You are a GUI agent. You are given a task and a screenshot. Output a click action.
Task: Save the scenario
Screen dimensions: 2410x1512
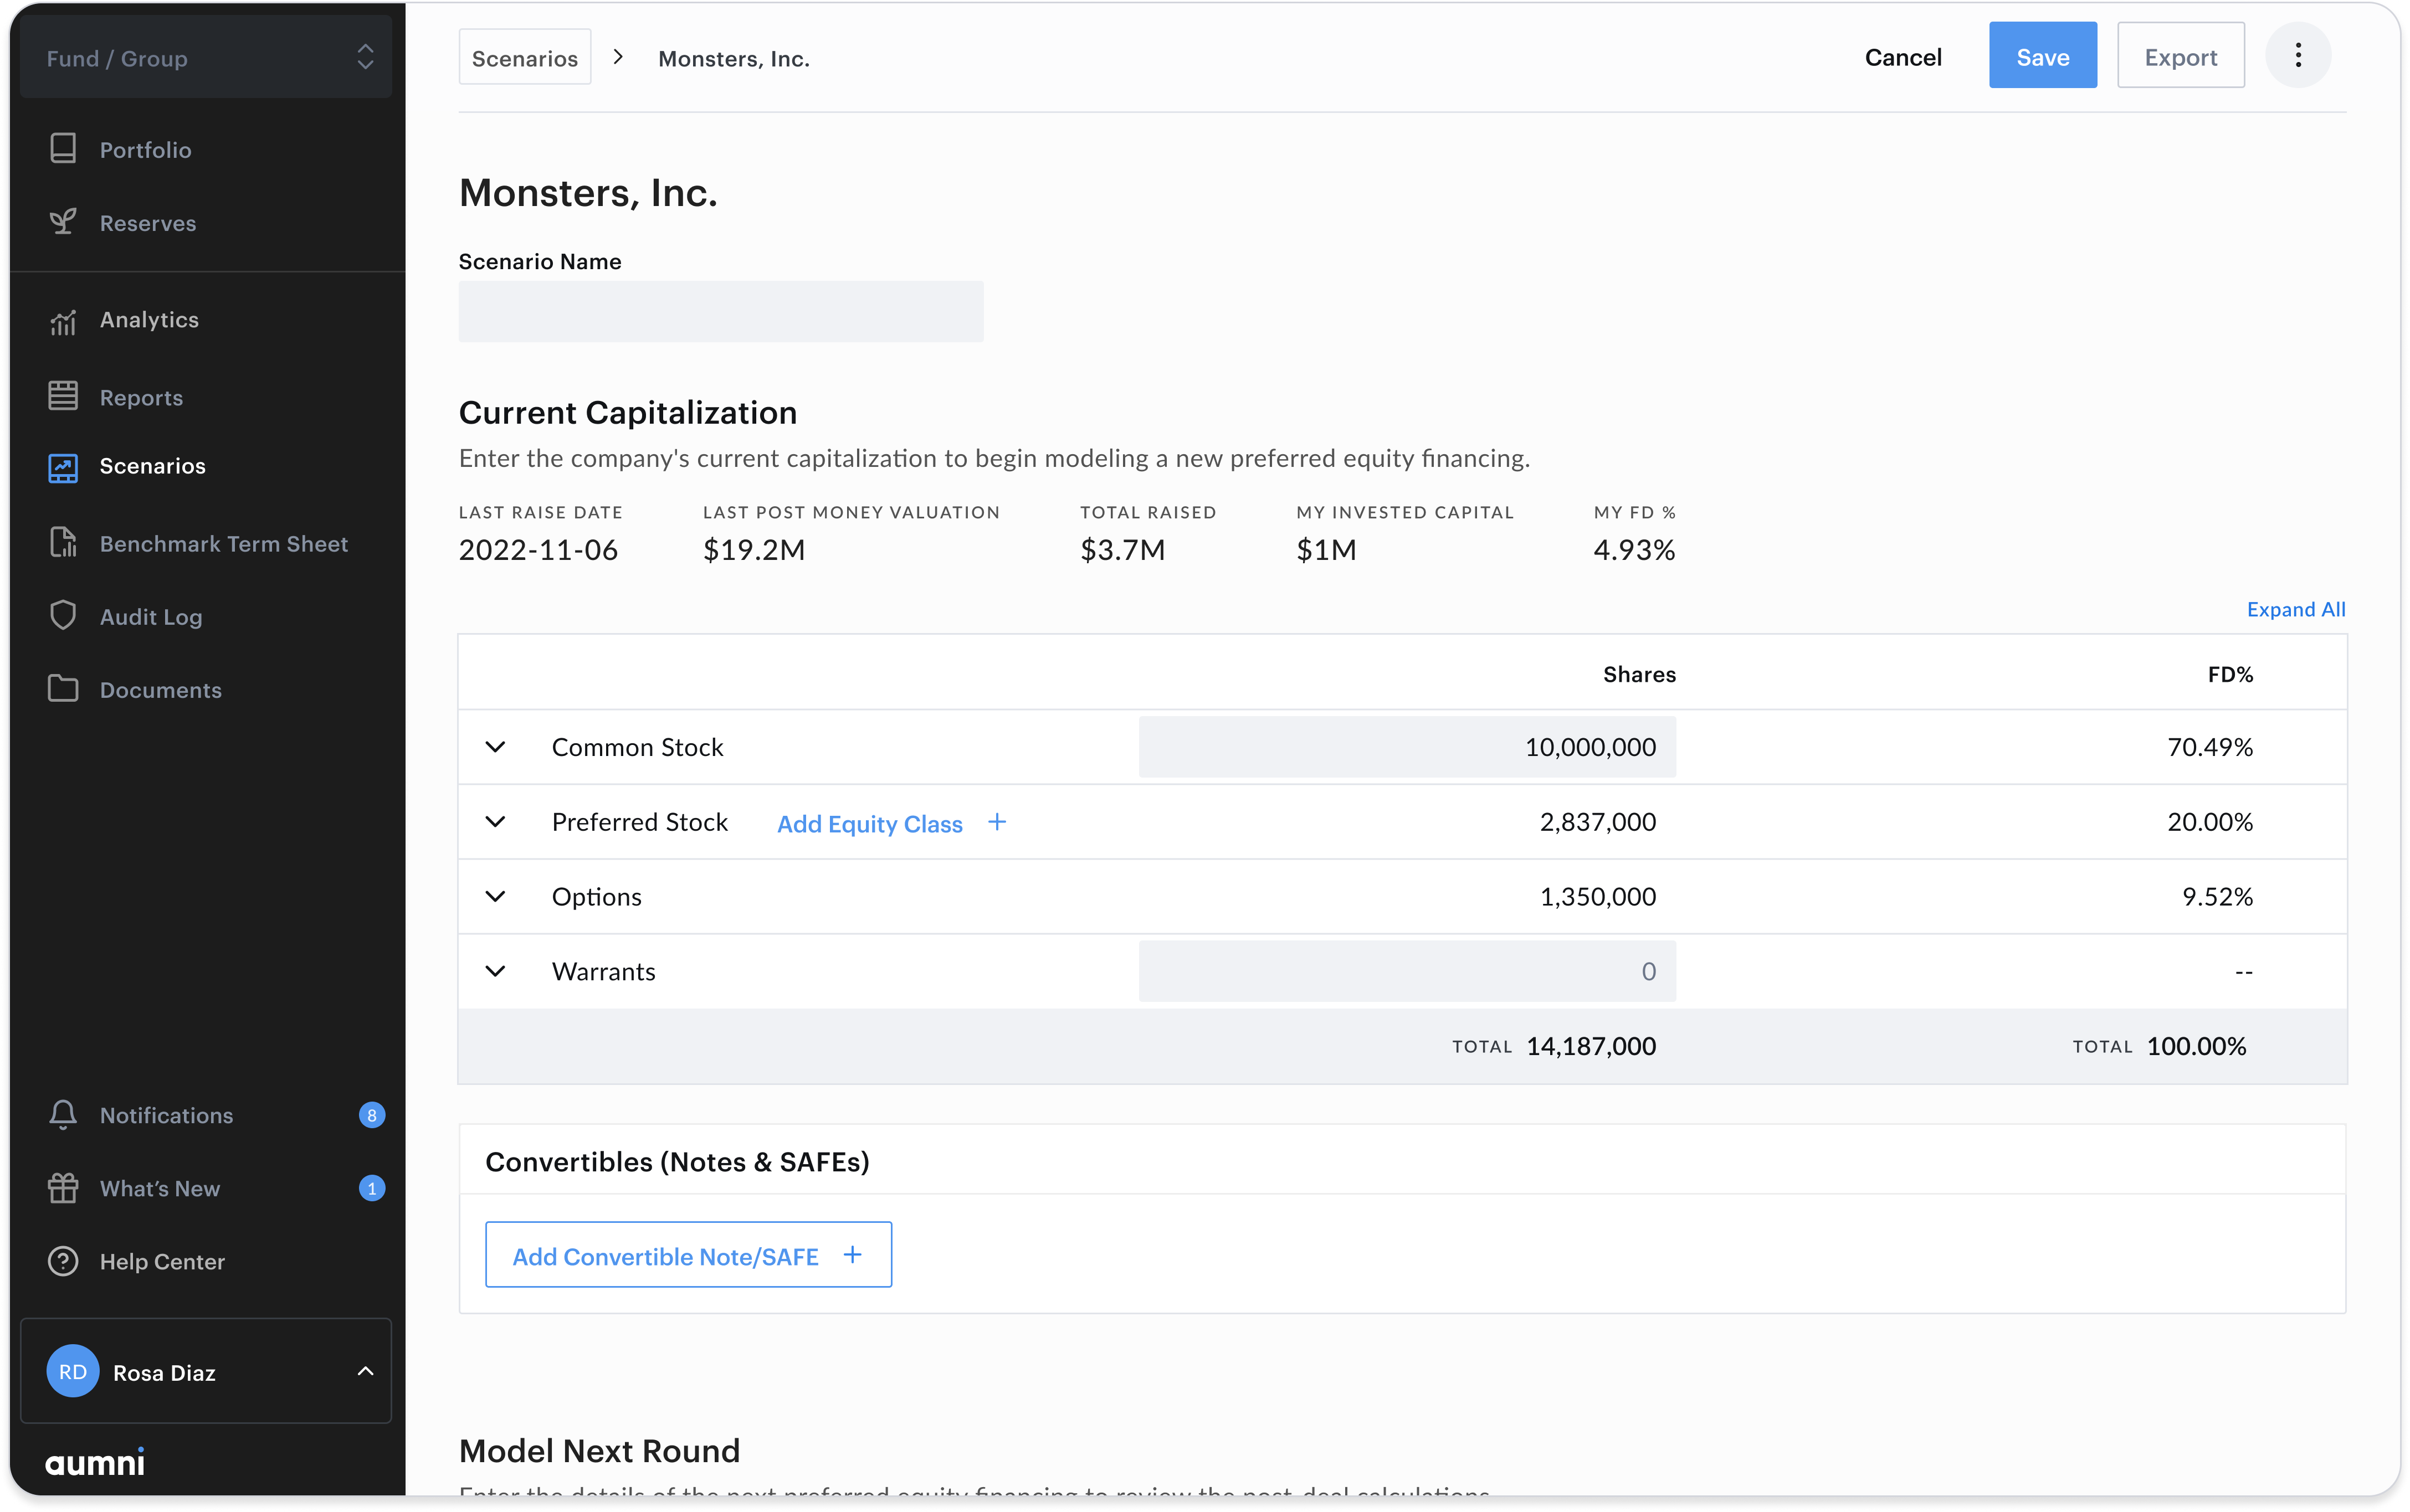click(2042, 56)
